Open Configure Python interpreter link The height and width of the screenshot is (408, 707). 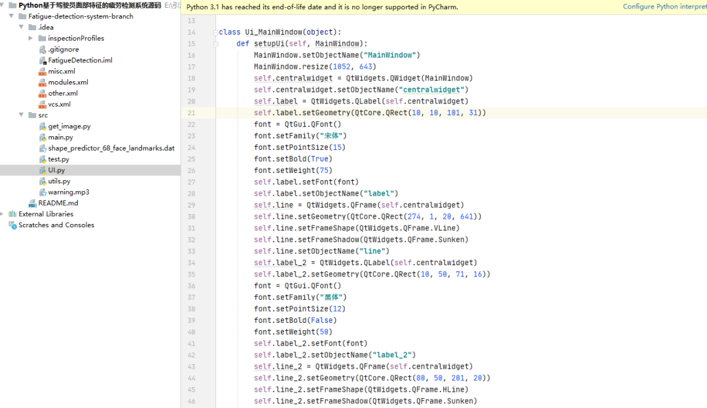664,7
